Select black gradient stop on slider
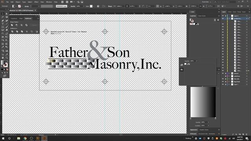251x141 pixels. point(215,118)
